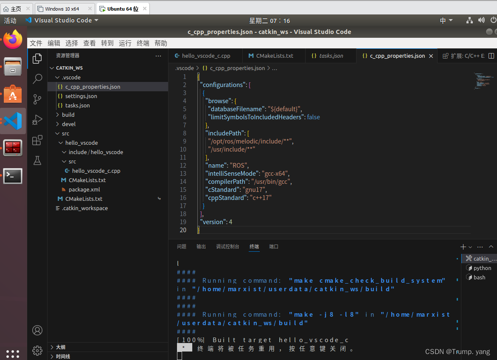Switch to the 主页 home VM tab

(16, 9)
